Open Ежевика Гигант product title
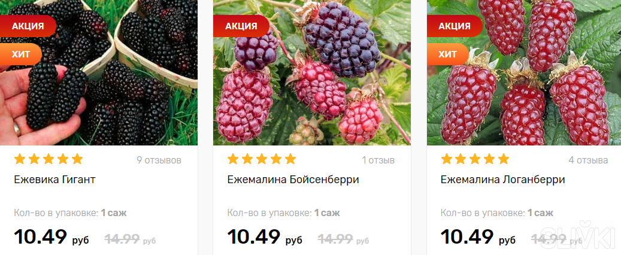 (x=54, y=180)
